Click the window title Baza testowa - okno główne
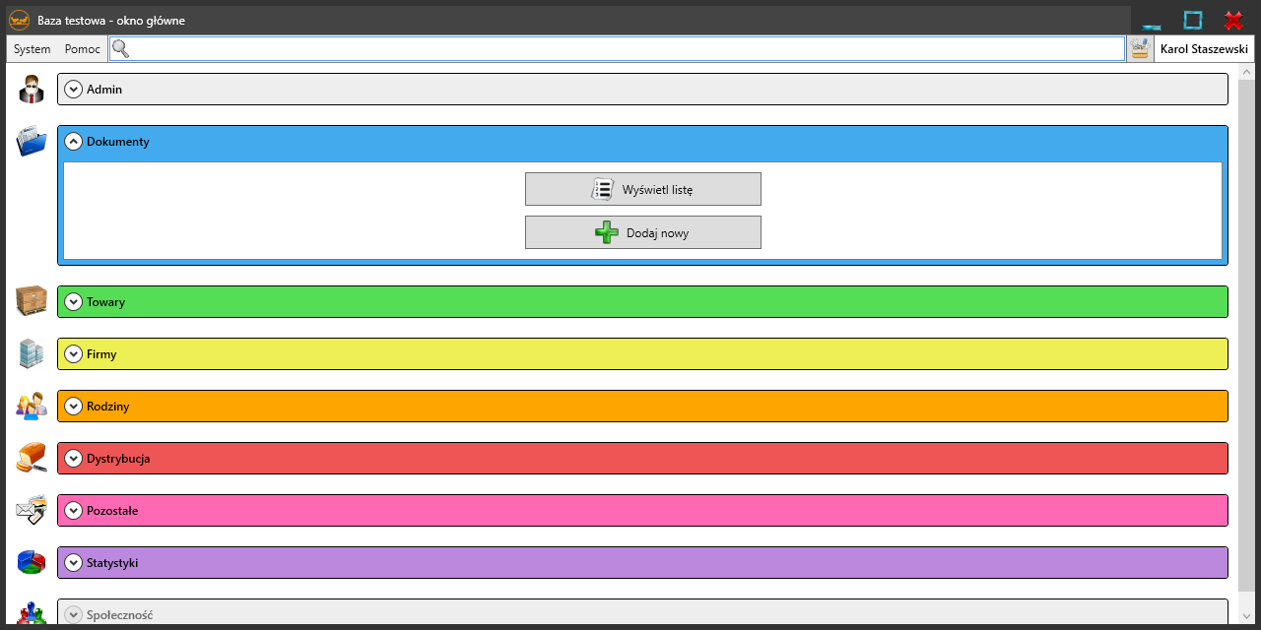This screenshot has height=630, width=1261. (111, 21)
